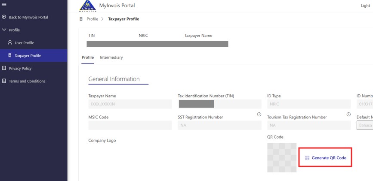Image resolution: width=373 pixels, height=181 pixels.
Task: Click the hamburger menu icon
Action: pyautogui.click(x=4, y=4)
